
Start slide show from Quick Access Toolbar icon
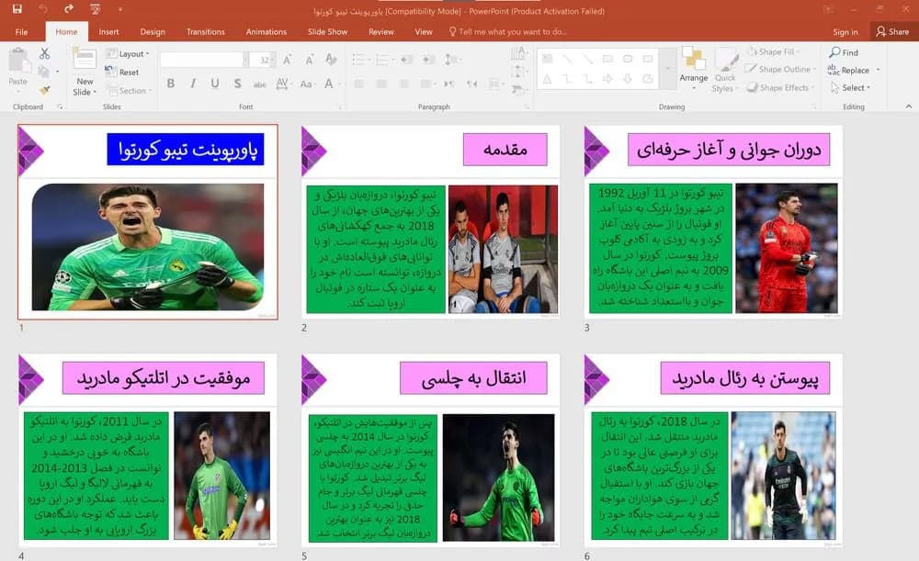(x=95, y=9)
